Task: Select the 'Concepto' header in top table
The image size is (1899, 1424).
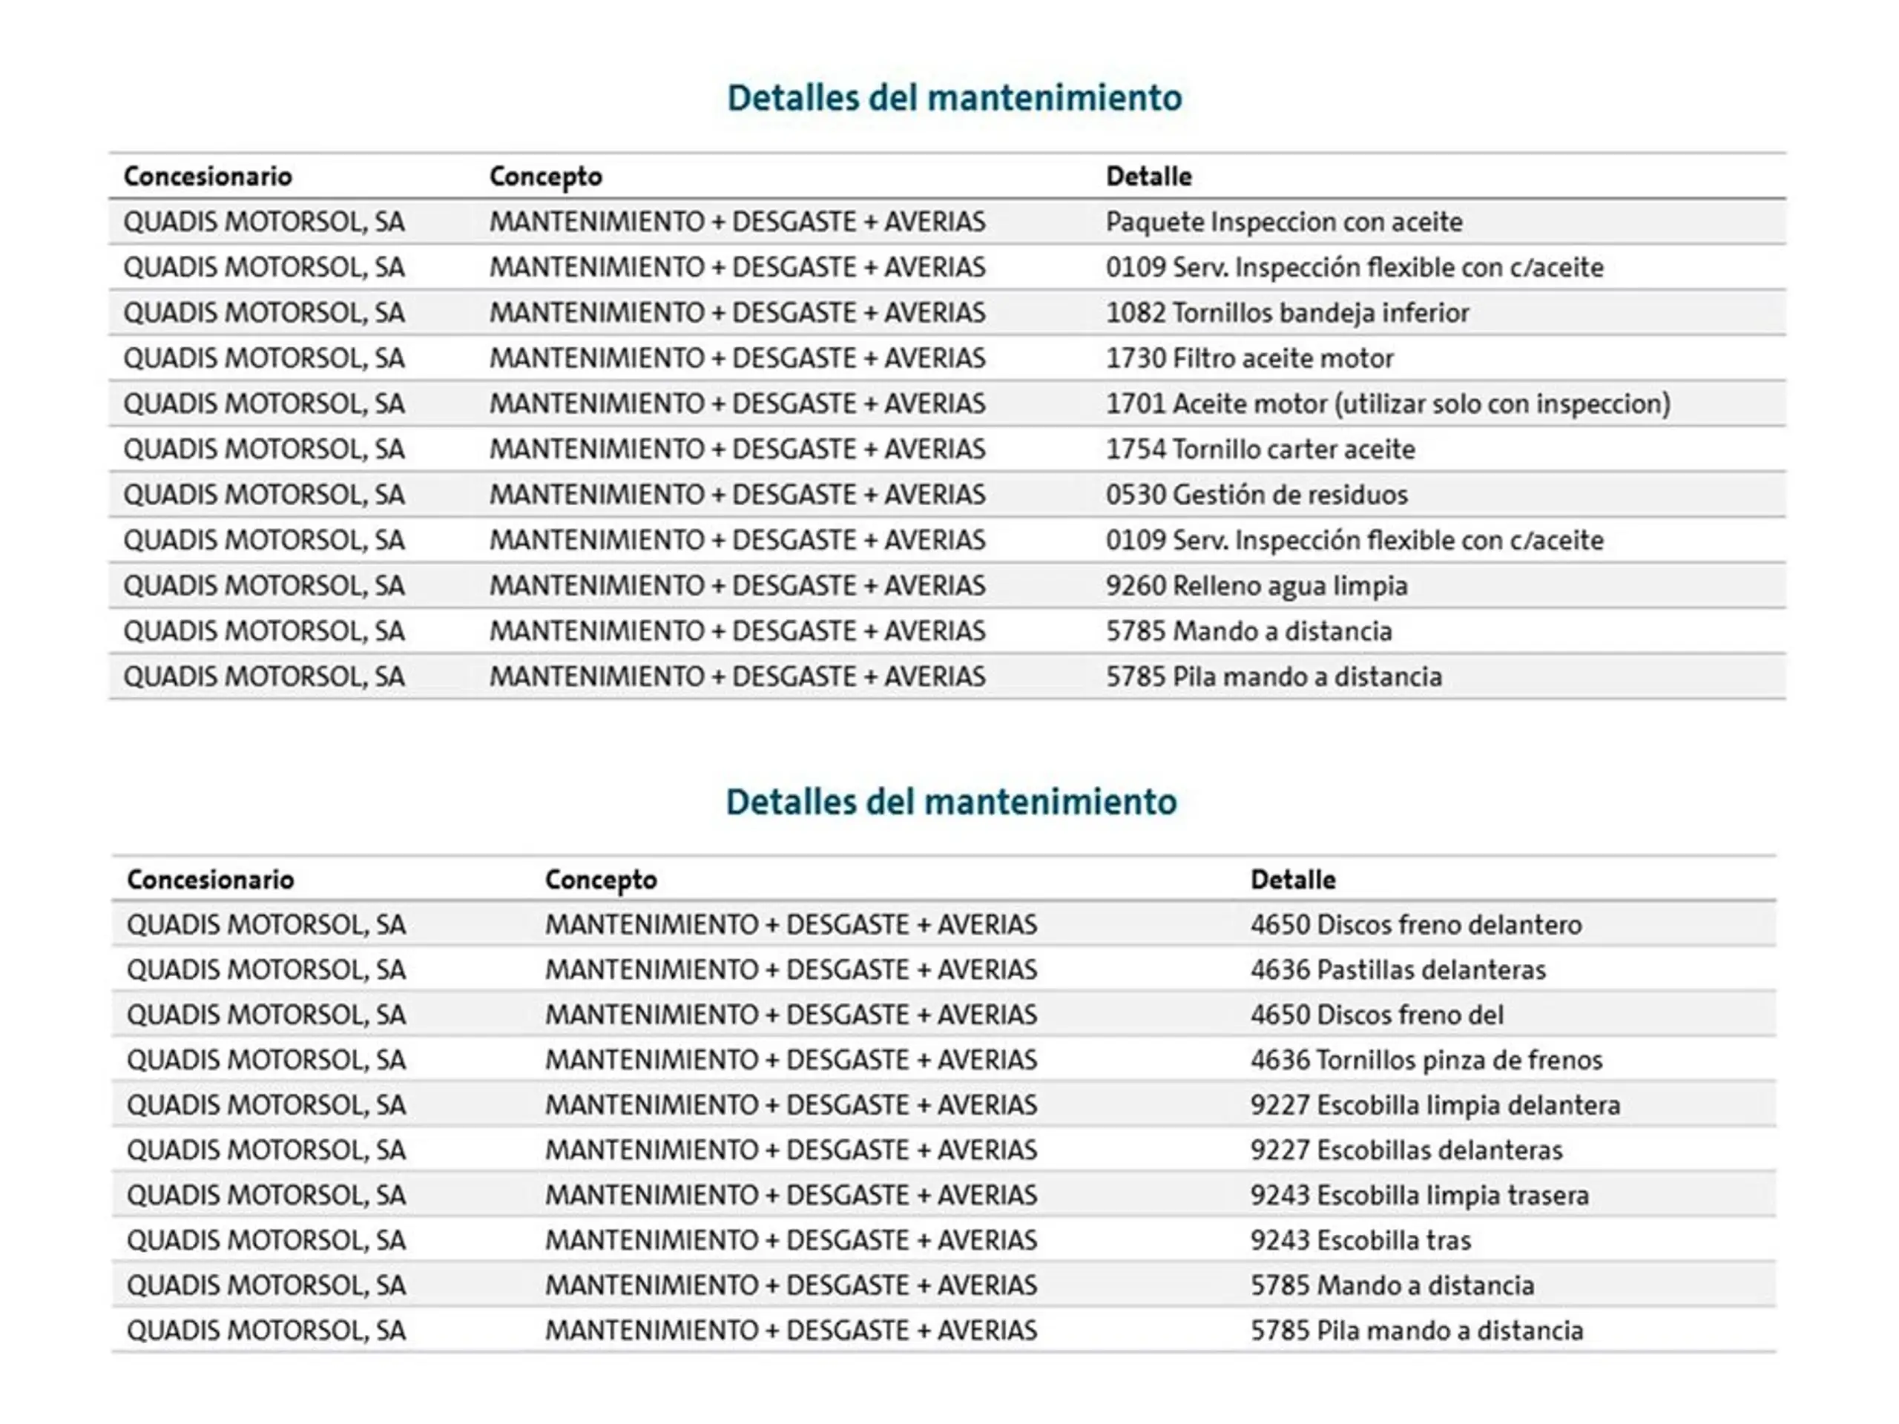Action: (x=546, y=177)
